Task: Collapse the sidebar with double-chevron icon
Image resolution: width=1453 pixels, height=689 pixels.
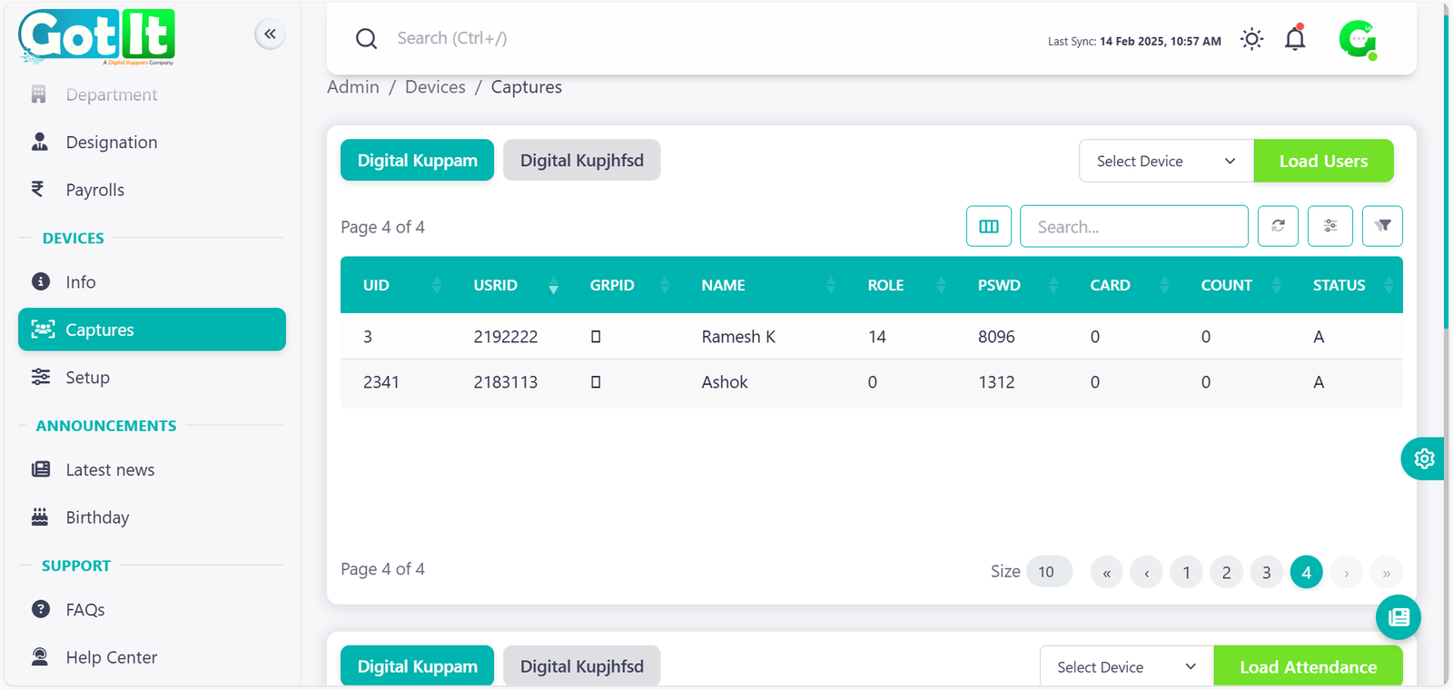Action: 270,34
